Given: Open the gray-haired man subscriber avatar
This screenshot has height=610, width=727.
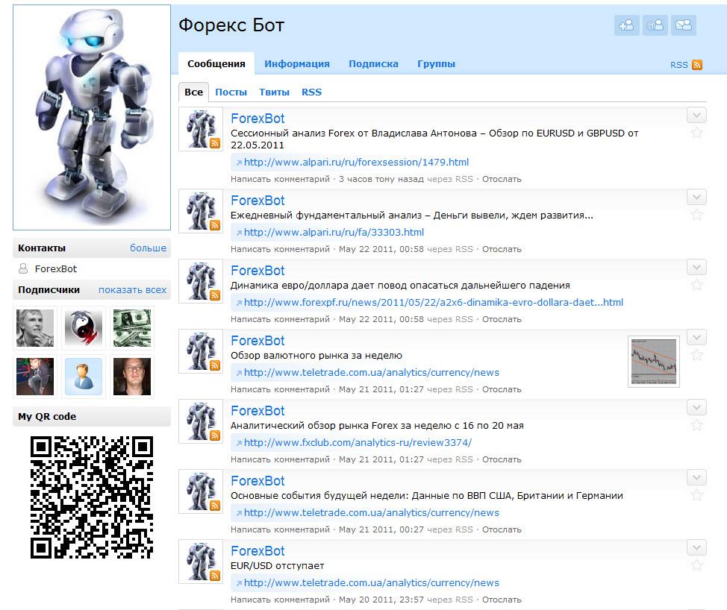Looking at the screenshot, I should pos(35,328).
